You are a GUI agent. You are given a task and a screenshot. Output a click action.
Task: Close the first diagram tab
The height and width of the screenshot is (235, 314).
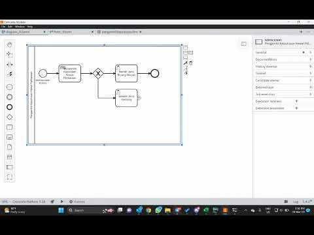(44, 32)
